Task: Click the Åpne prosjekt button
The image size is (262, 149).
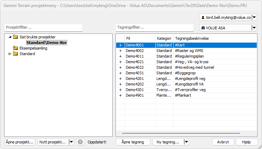Action: point(20,142)
